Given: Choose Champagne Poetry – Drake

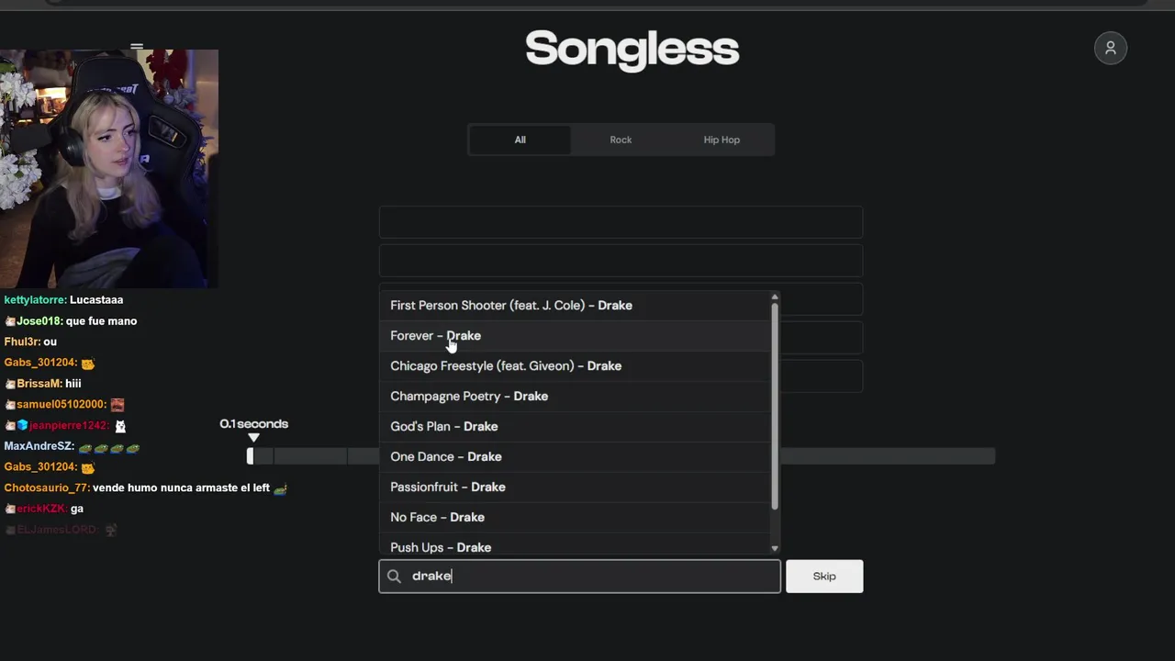Looking at the screenshot, I should 575,396.
